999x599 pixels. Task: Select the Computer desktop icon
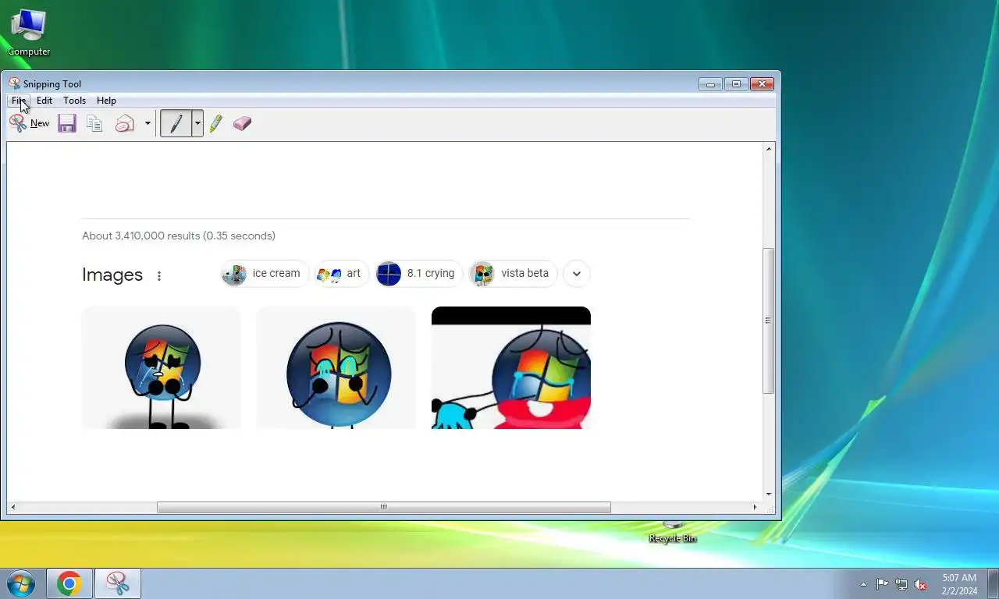(29, 33)
